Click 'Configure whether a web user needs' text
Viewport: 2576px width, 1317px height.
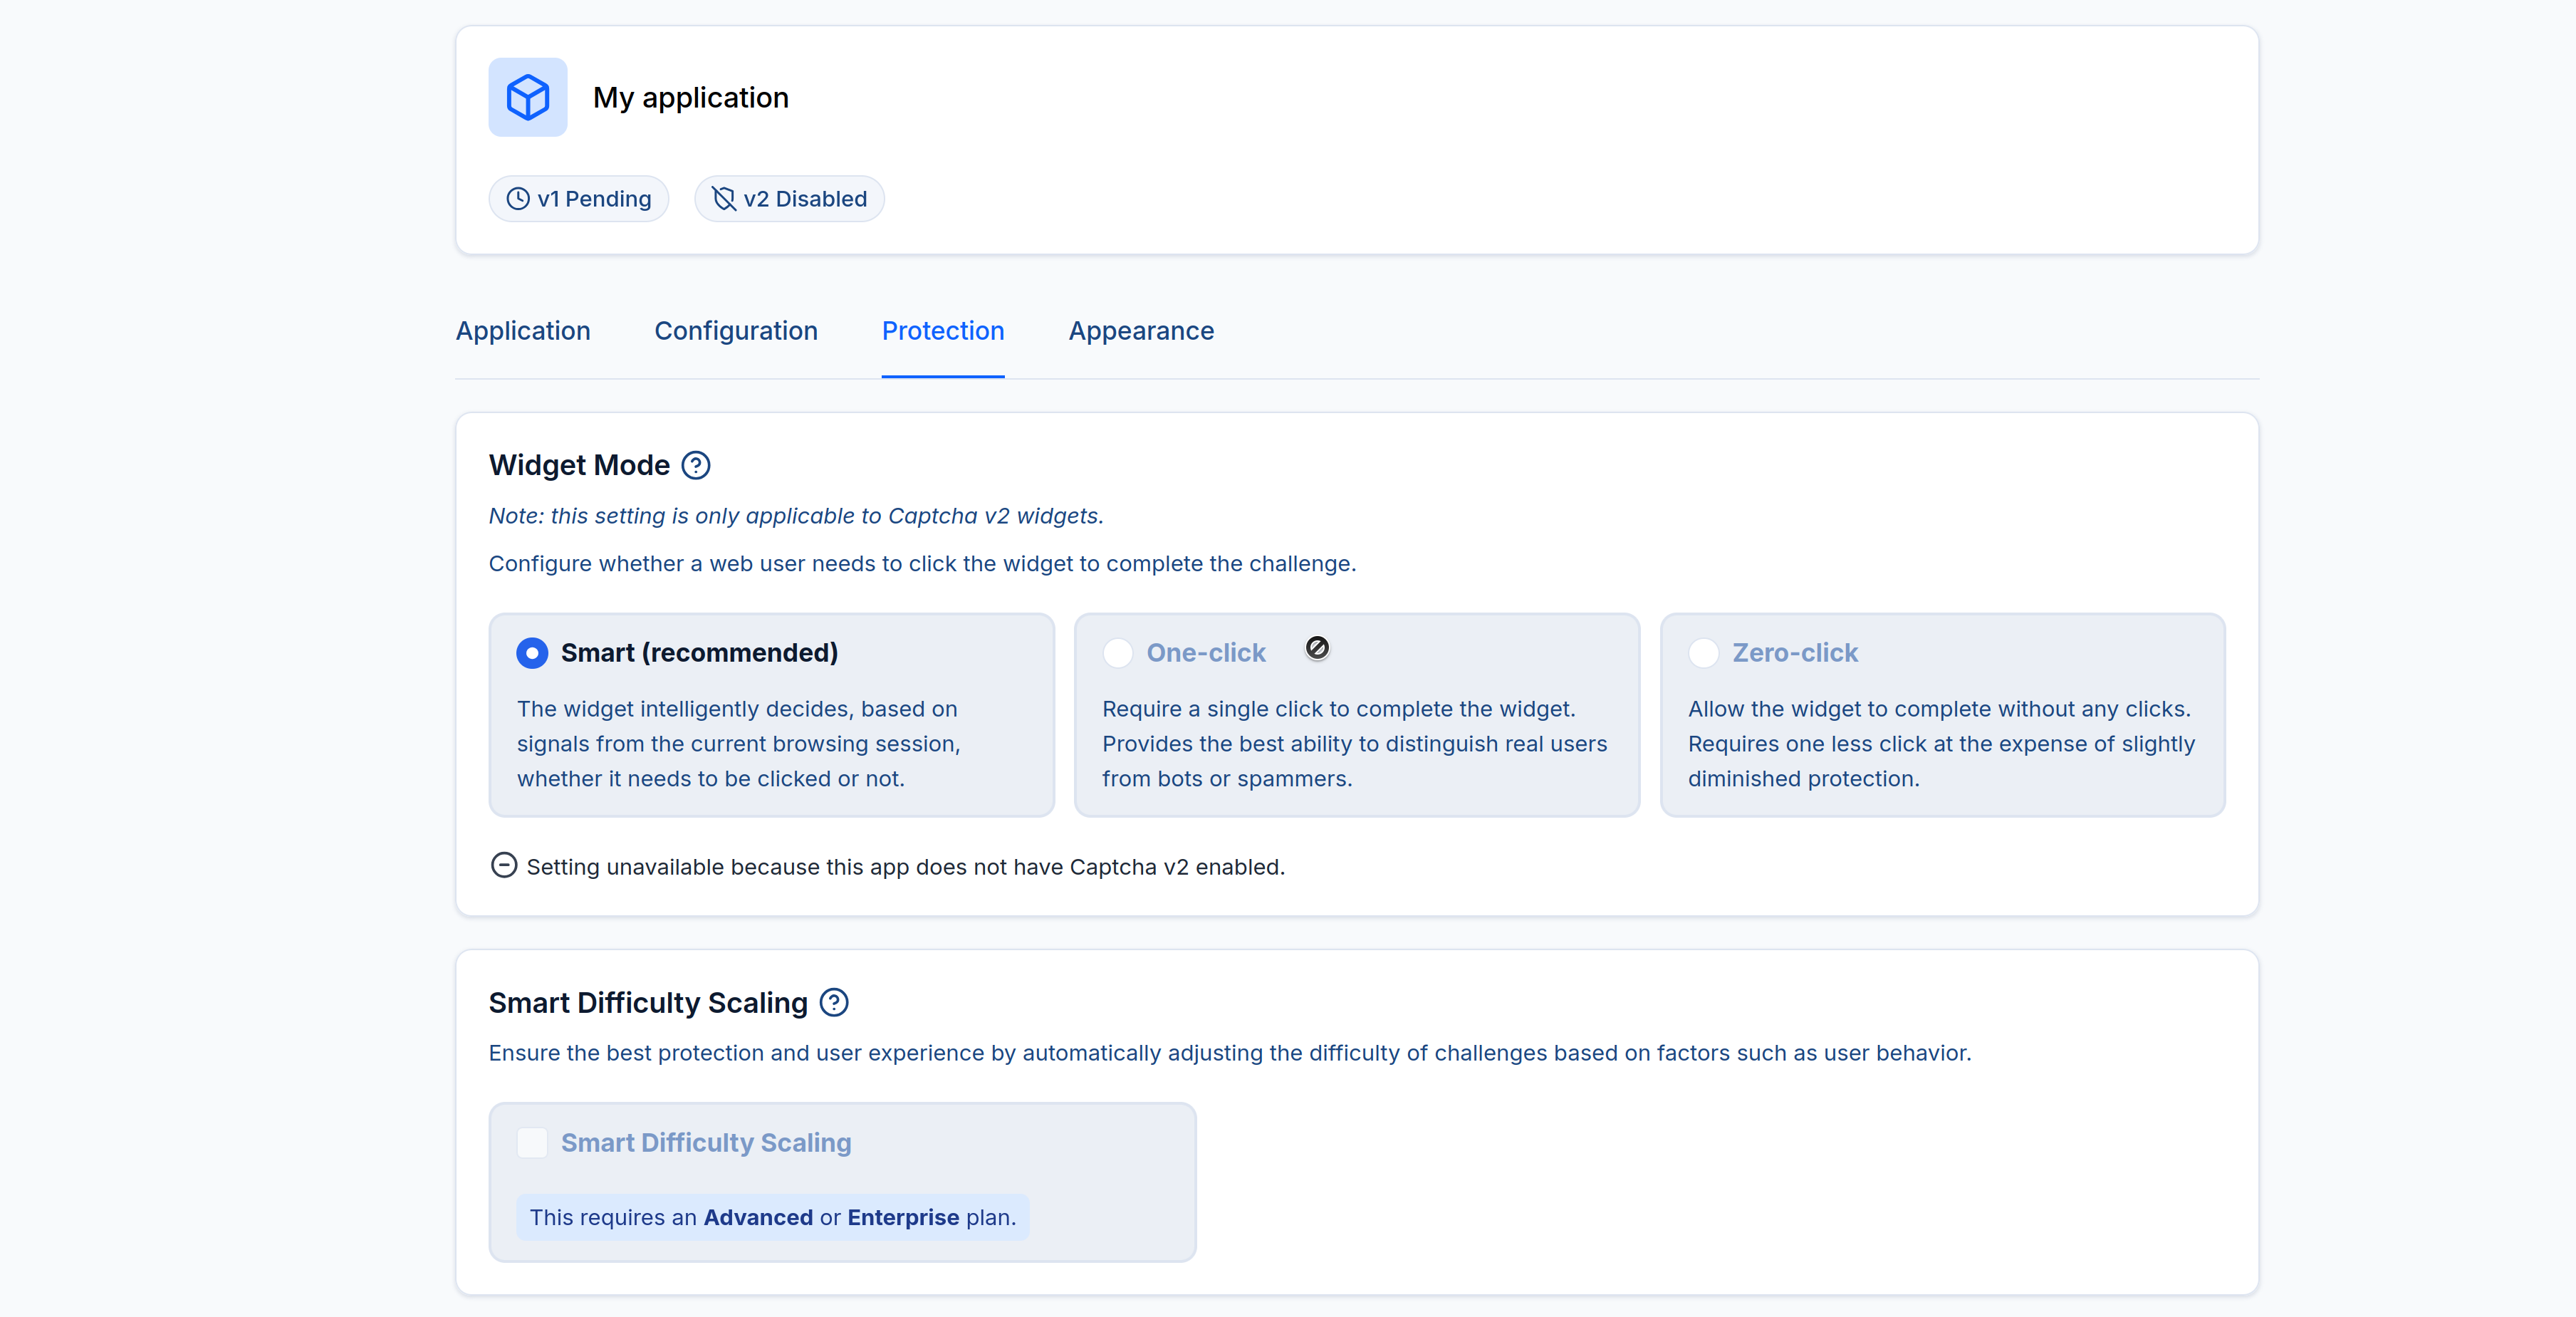pyautogui.click(x=922, y=564)
